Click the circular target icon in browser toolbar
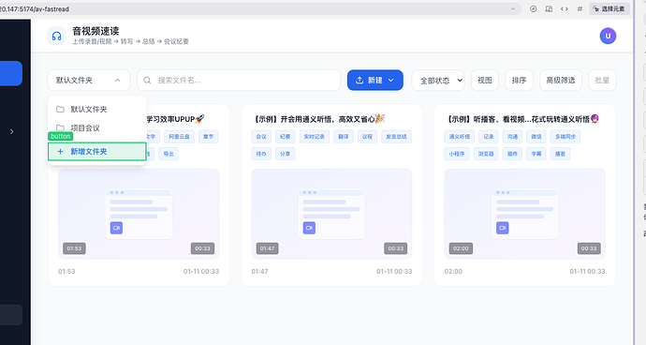Image resolution: width=646 pixels, height=345 pixels. [533, 8]
